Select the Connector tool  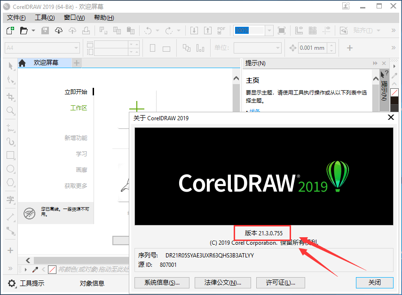click(10, 231)
